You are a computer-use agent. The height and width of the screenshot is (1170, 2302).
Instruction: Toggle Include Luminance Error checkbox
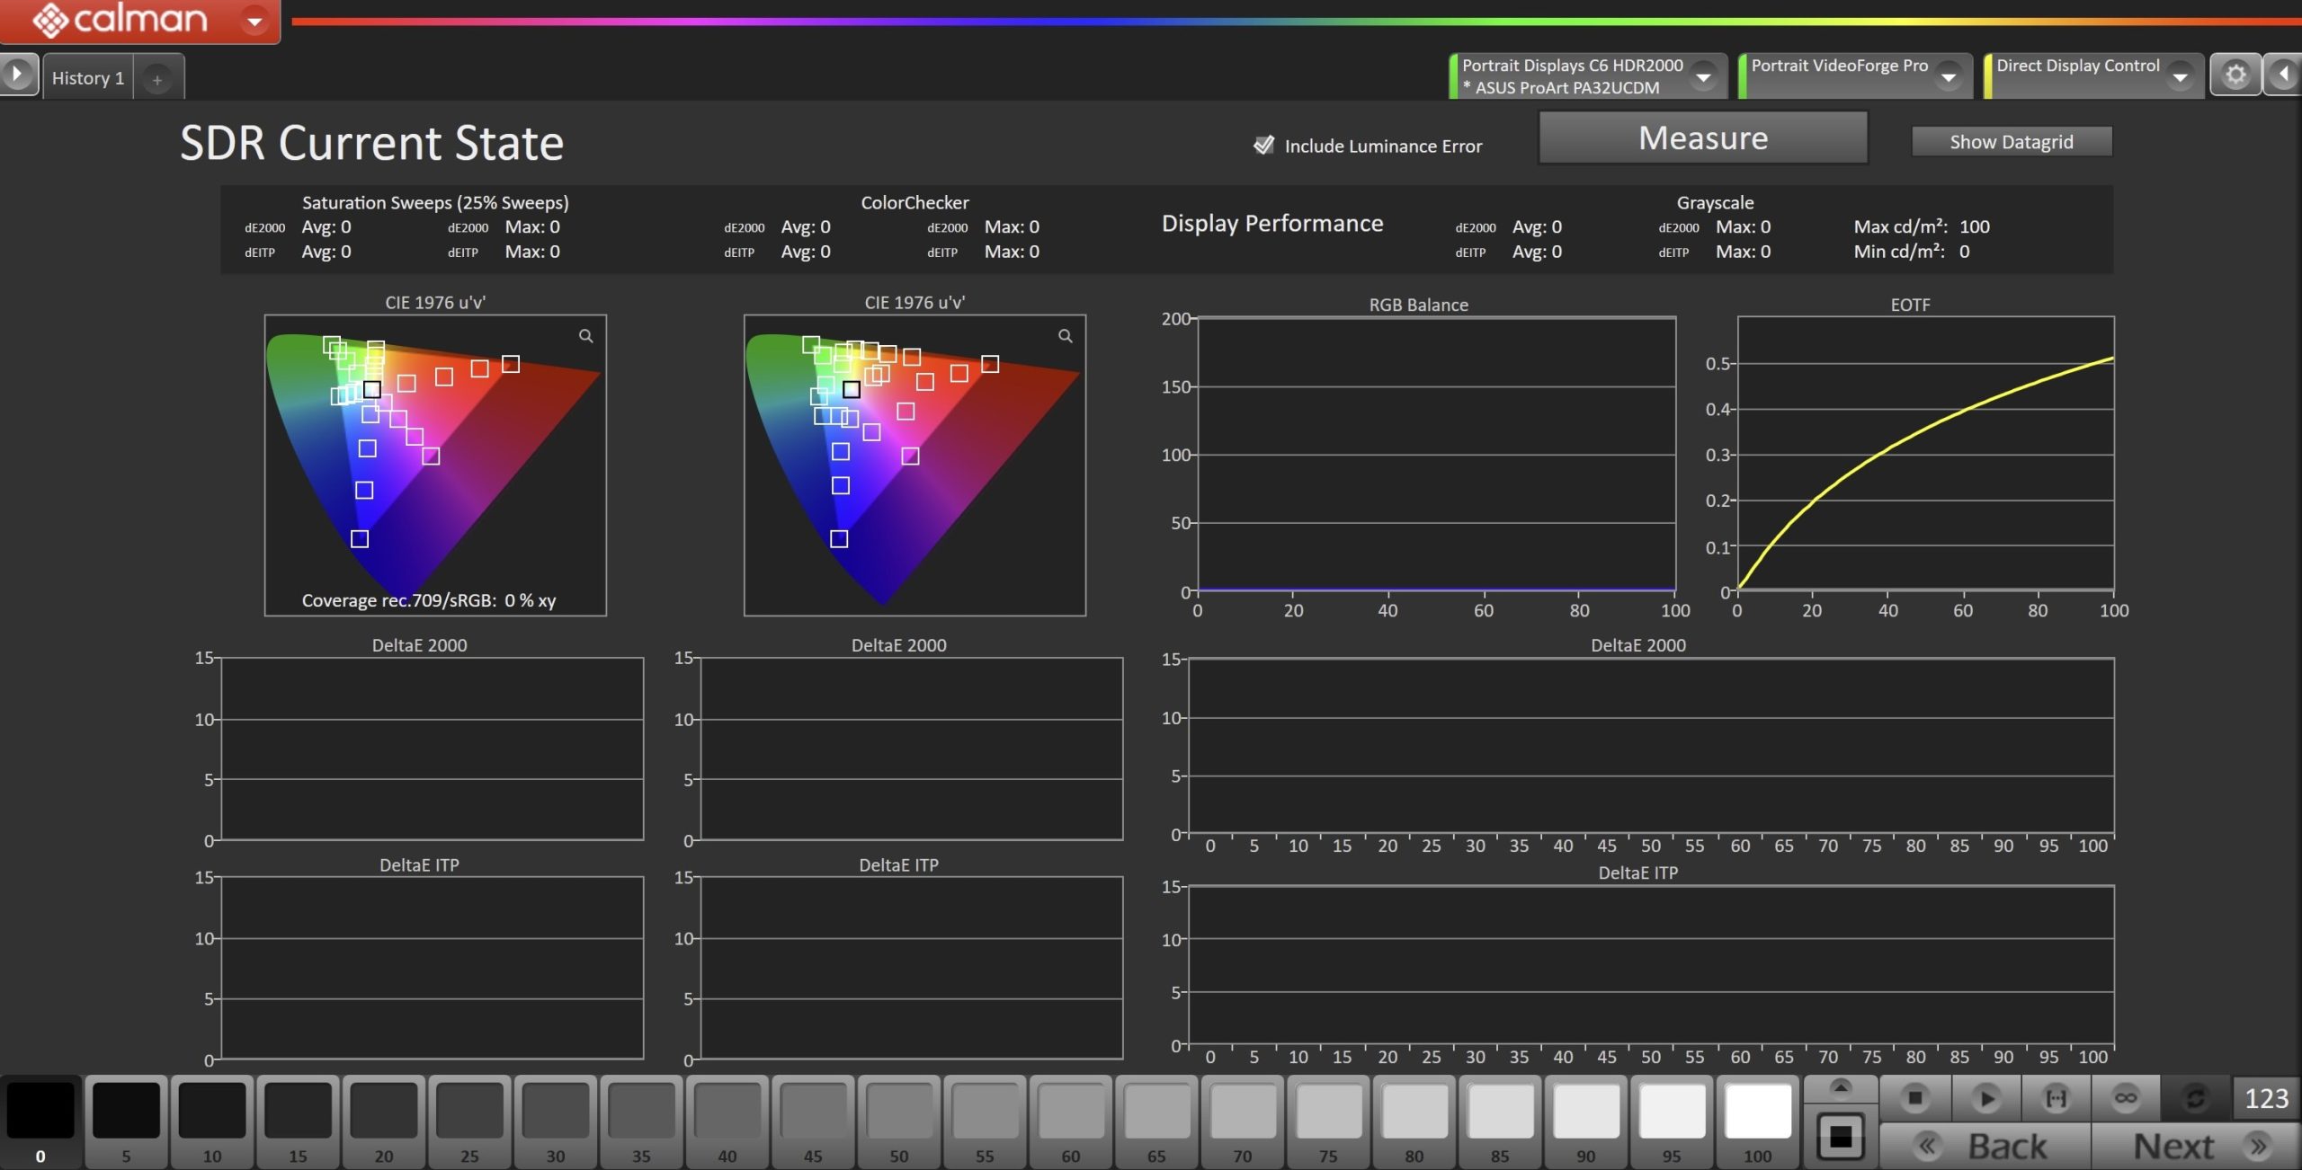tap(1263, 146)
